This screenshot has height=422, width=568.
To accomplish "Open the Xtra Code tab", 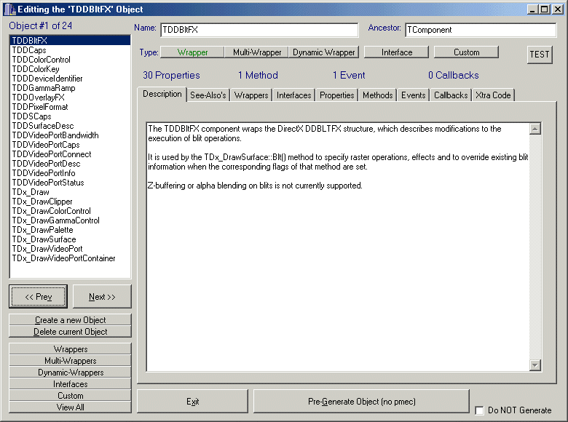I will [x=493, y=95].
